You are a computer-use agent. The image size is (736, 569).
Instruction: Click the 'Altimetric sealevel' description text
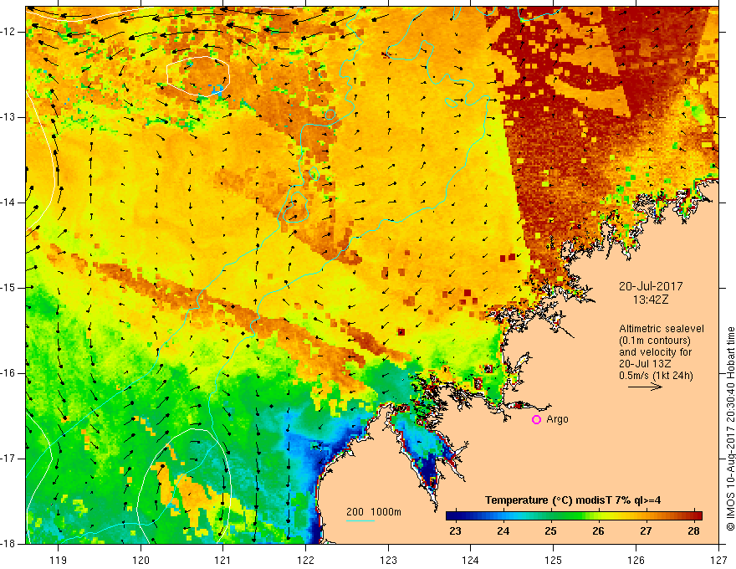point(662,329)
